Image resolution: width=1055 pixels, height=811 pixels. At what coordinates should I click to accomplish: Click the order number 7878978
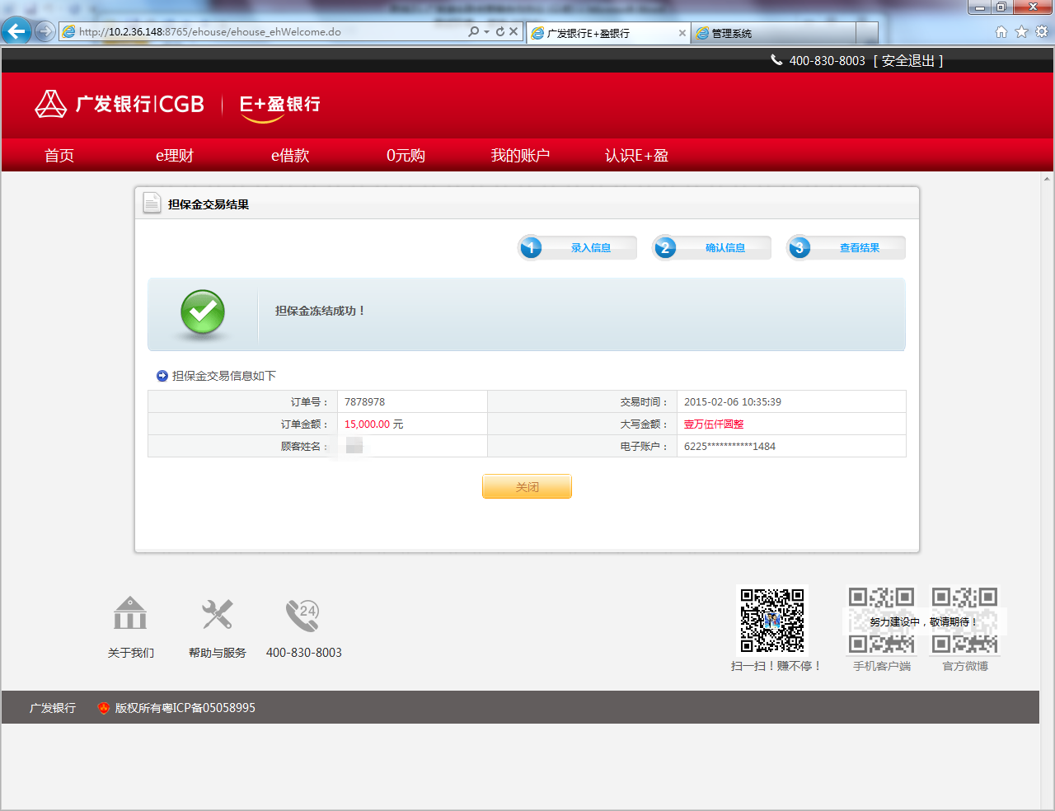pos(364,402)
